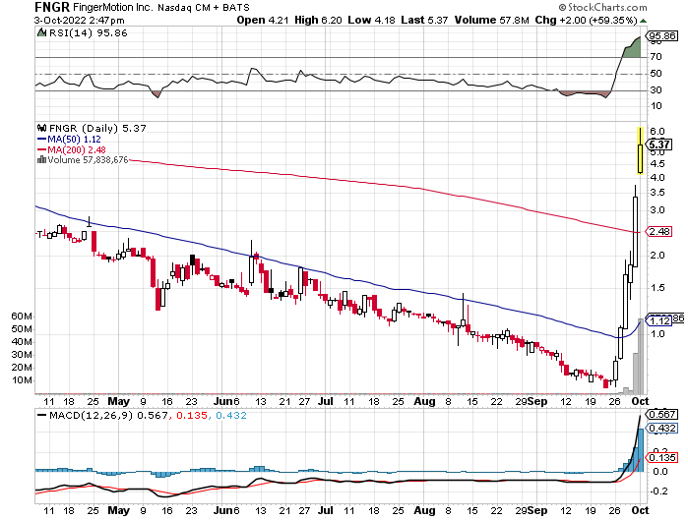Click the blue 0.432 MACD histogram legend value
This screenshot has width=688, height=520.
pos(231,415)
